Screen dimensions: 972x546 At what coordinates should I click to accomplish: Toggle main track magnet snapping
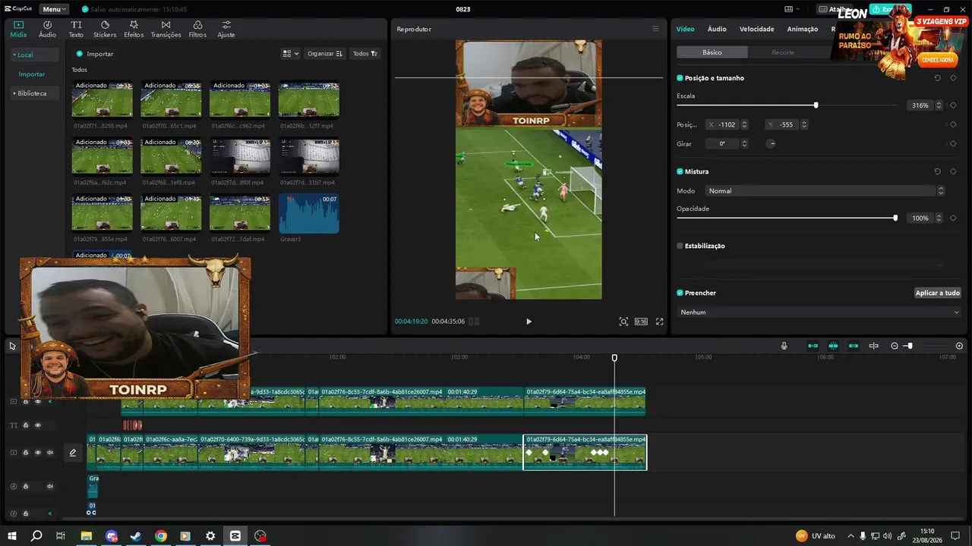tap(813, 346)
